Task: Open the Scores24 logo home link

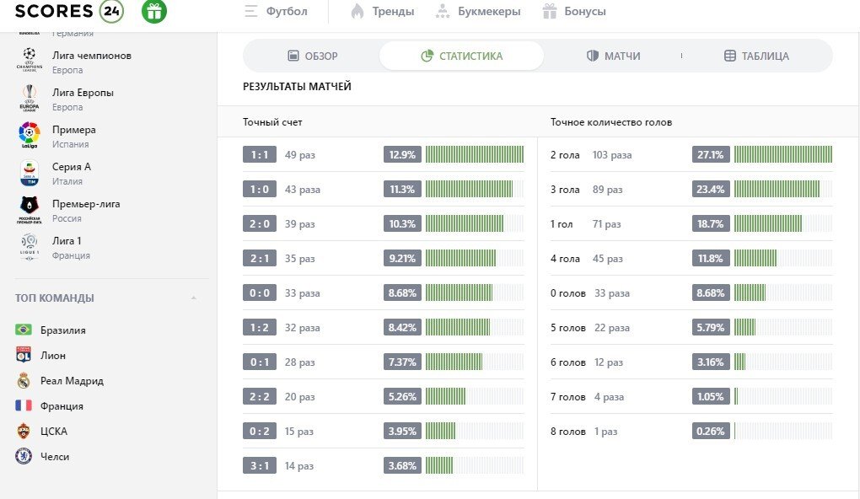Action: pyautogui.click(x=69, y=11)
